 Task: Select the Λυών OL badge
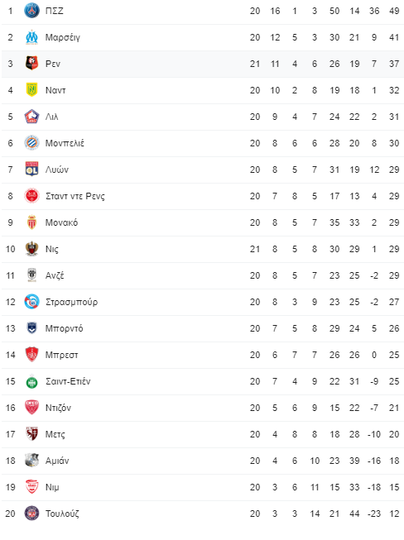(31, 170)
